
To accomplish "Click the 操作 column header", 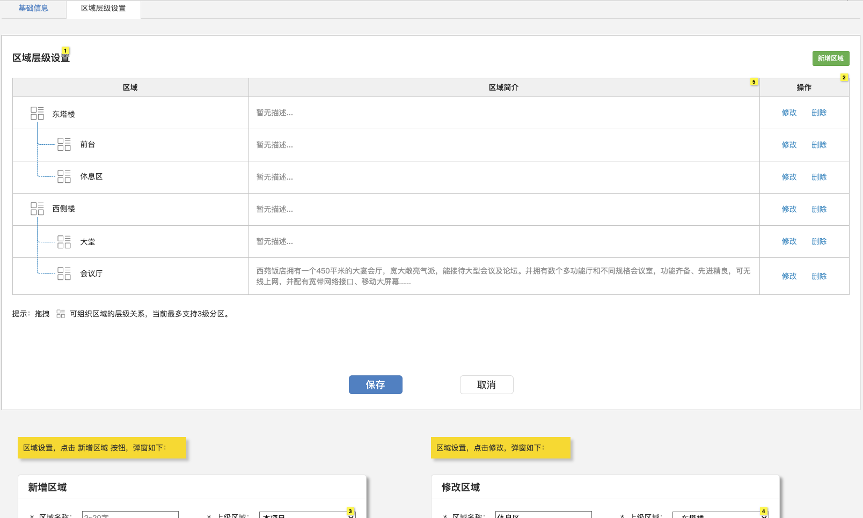I will click(804, 87).
